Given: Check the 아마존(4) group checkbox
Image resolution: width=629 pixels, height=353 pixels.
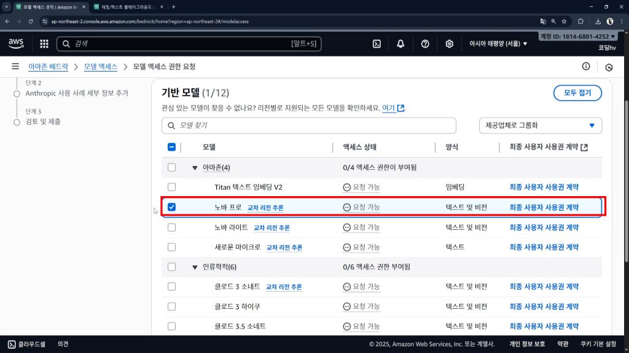Looking at the screenshot, I should click(171, 167).
